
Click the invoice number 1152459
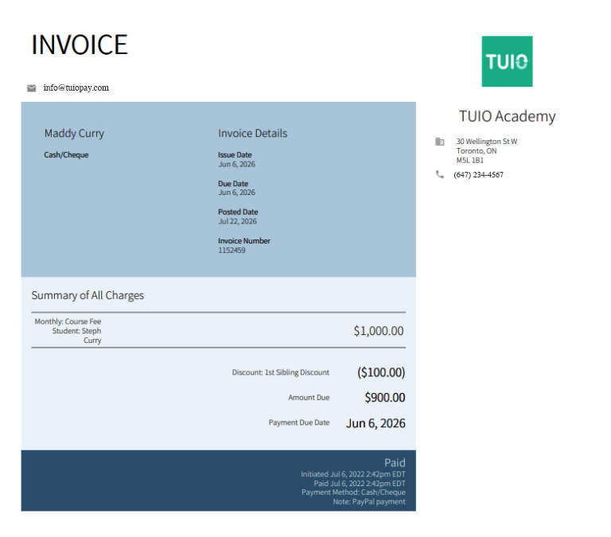232,250
